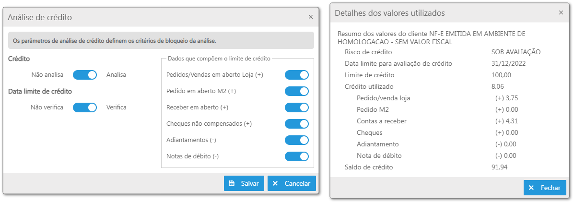Disable Pedidos/Vendas em aberto Loja switch
This screenshot has height=203, width=574.
click(296, 75)
